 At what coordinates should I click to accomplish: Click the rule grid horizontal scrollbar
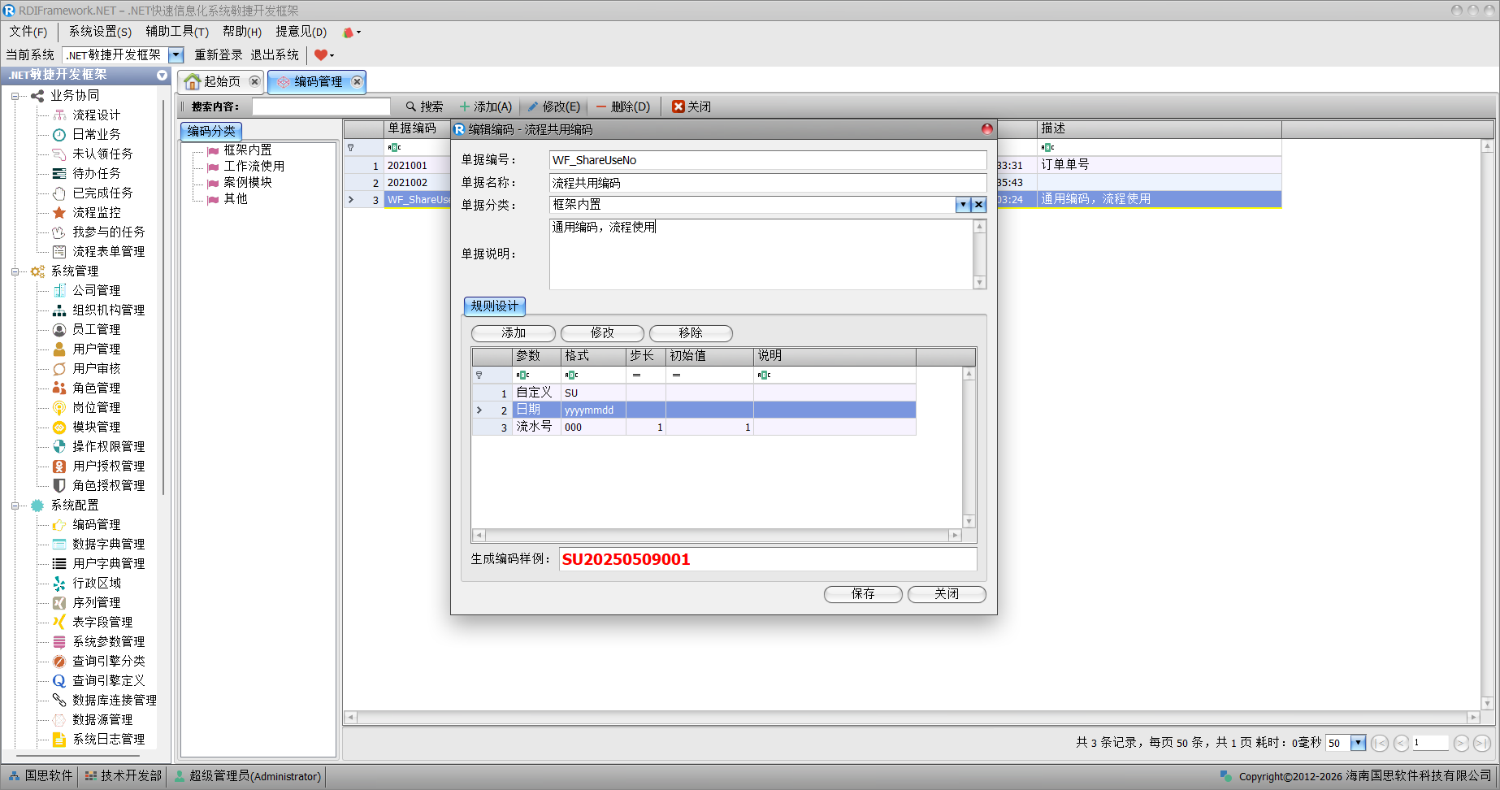click(717, 536)
